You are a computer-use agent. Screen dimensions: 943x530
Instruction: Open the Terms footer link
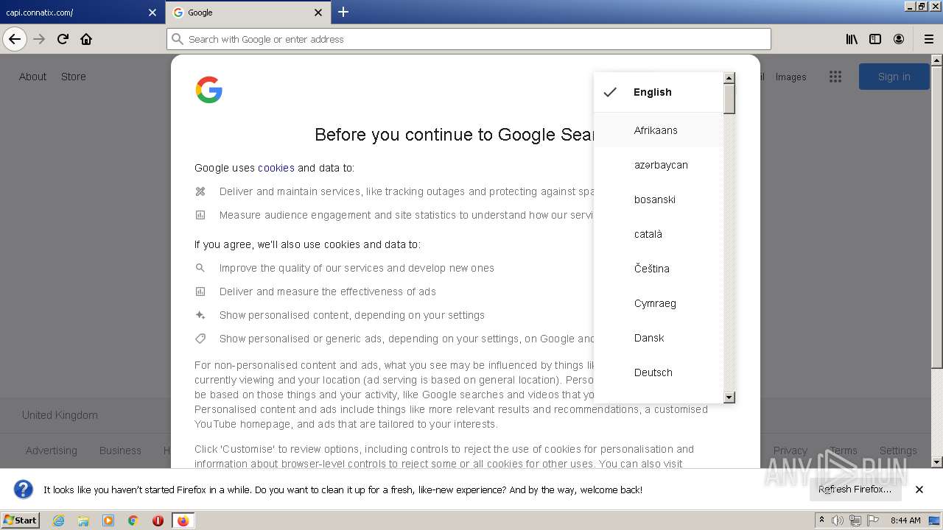click(x=844, y=451)
